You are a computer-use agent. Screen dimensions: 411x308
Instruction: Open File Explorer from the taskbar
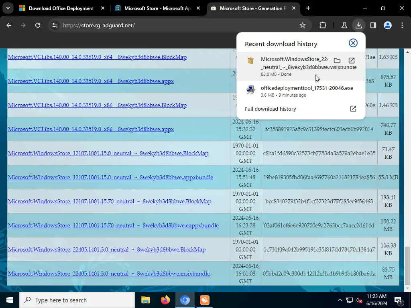pyautogui.click(x=145, y=300)
